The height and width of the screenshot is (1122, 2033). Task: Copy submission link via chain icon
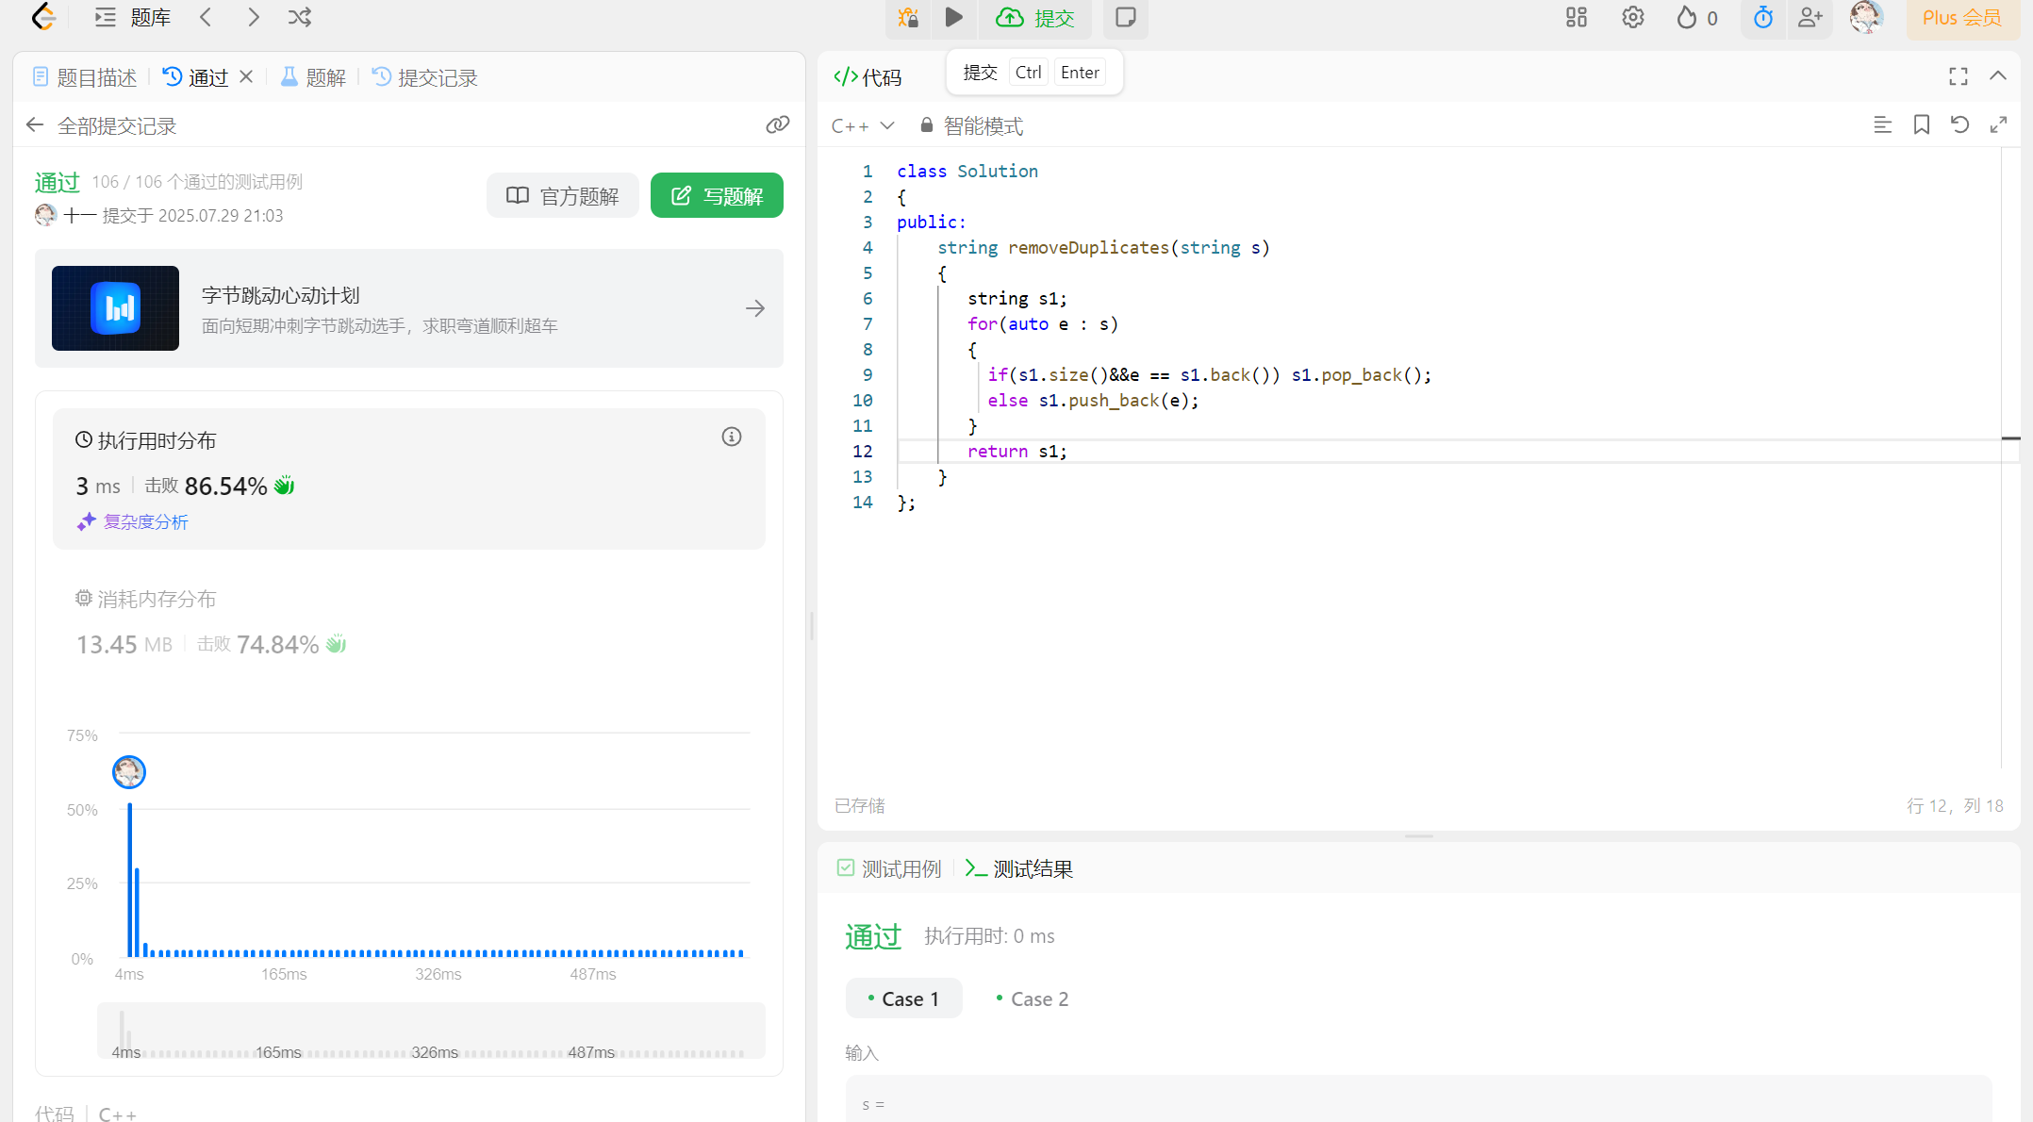click(x=777, y=124)
